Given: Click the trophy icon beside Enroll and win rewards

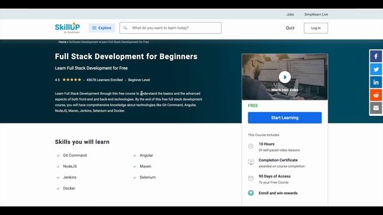Looking at the screenshot, I should (251, 193).
